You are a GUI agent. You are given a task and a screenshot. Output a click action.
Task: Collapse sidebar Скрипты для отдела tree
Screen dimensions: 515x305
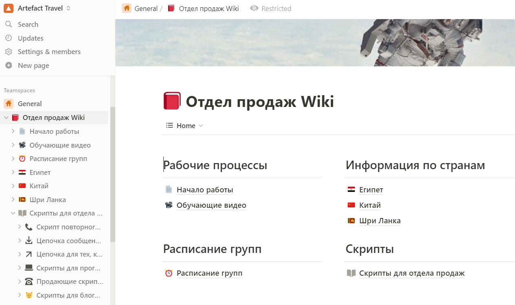point(13,213)
